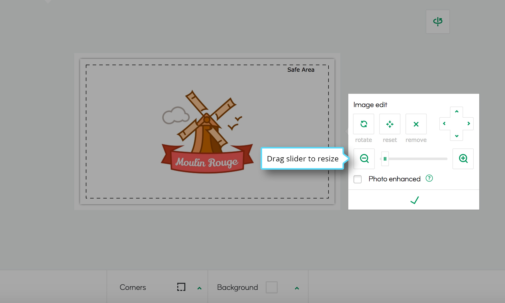Expand the Background options chevron

297,288
